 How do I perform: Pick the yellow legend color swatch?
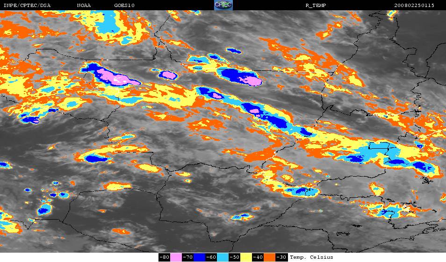coord(246,257)
